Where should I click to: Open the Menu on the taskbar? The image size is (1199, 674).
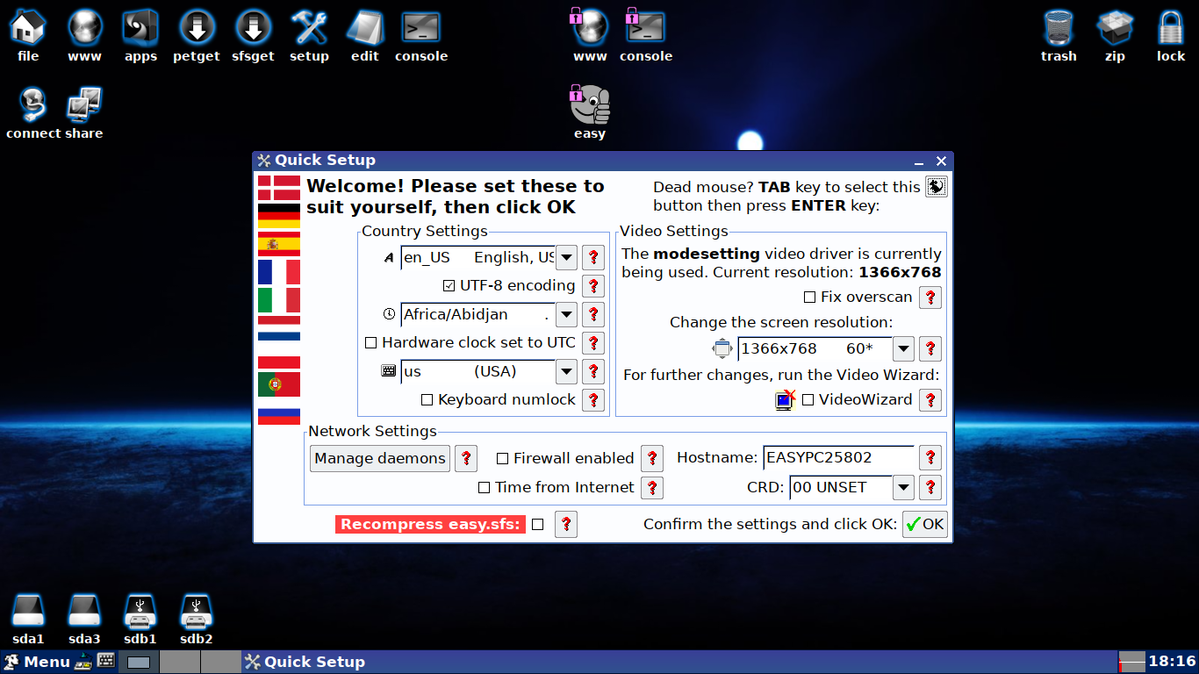tap(37, 662)
